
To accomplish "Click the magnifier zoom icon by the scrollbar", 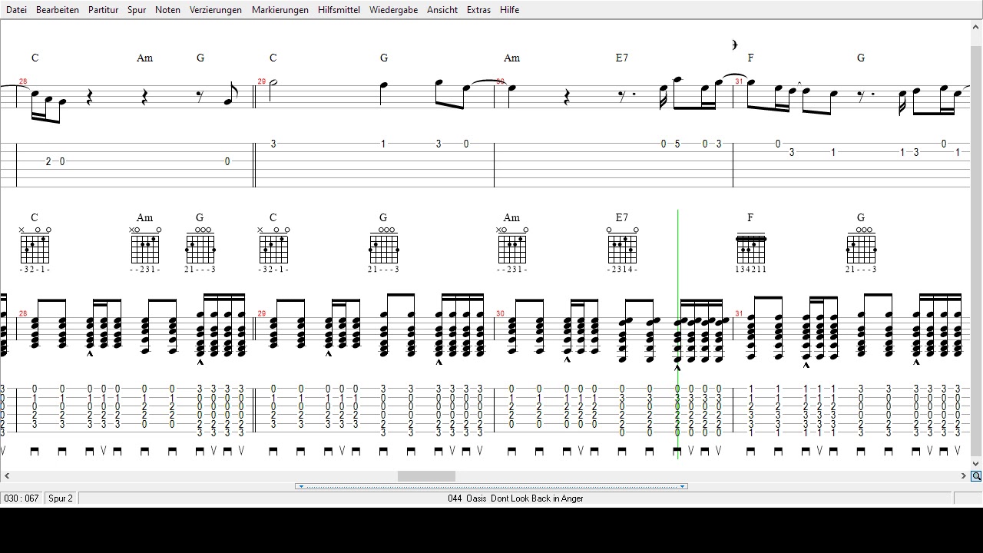I will [x=976, y=476].
